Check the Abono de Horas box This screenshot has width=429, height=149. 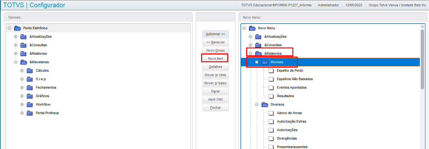click(271, 113)
